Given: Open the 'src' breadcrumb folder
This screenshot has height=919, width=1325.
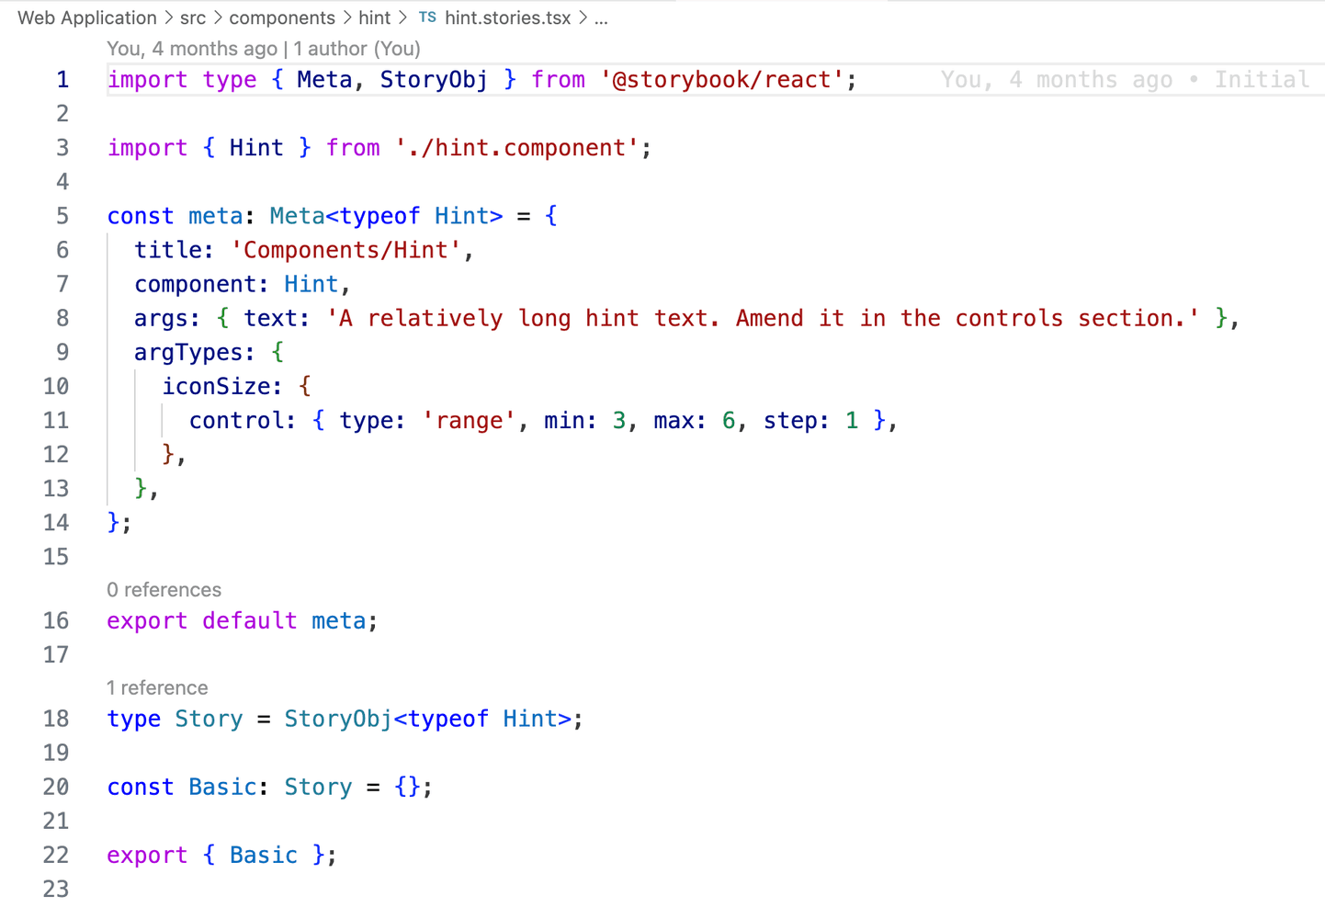Looking at the screenshot, I should click(193, 17).
